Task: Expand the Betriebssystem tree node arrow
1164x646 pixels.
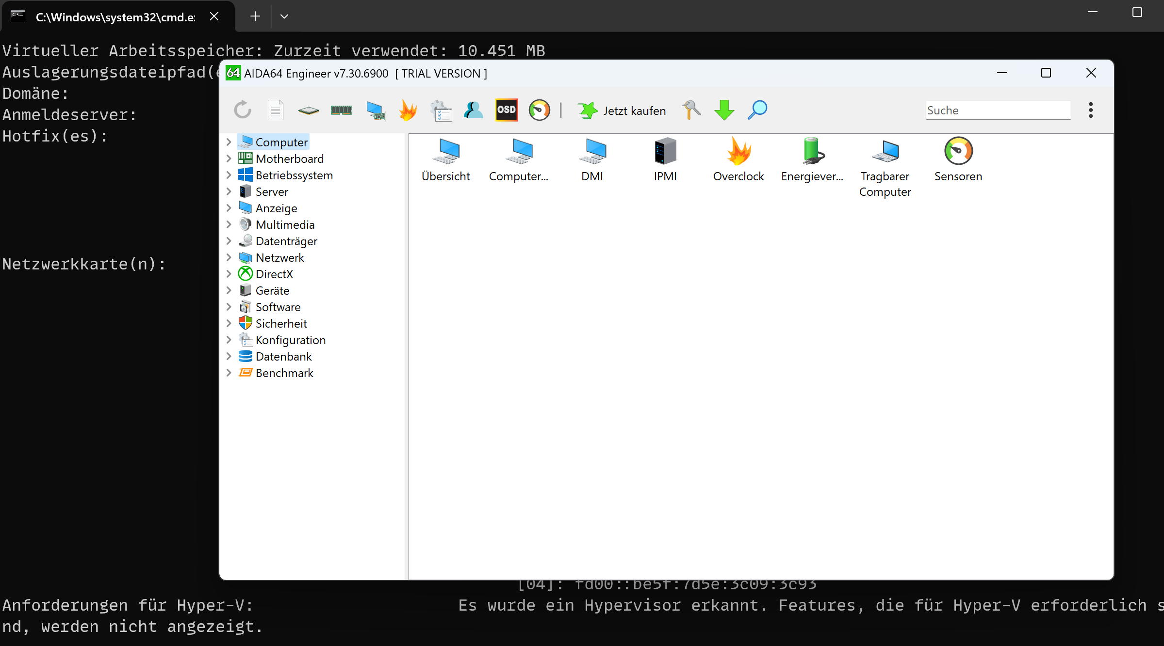Action: click(x=229, y=175)
